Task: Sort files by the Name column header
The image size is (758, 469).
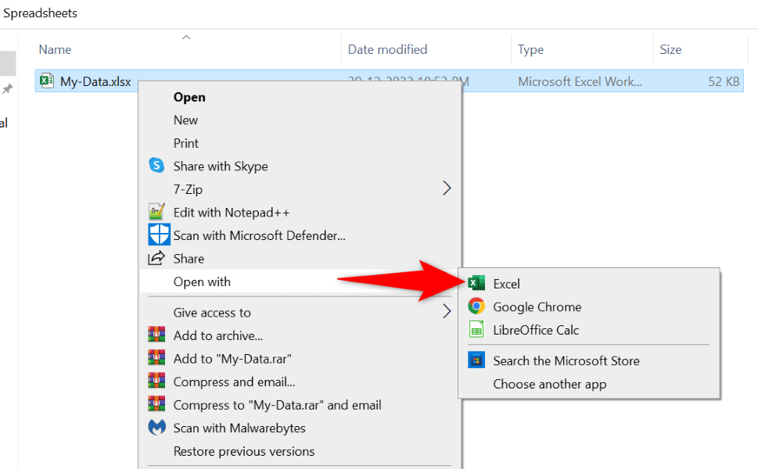Action: pyautogui.click(x=55, y=49)
